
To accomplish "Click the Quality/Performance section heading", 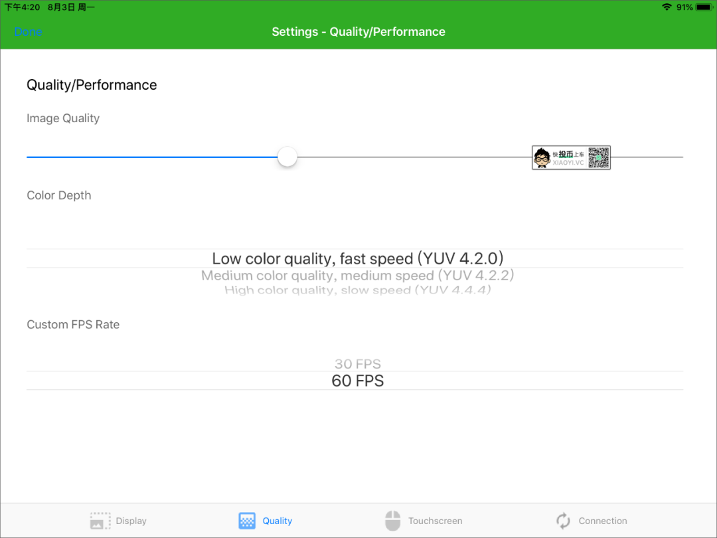I will point(92,84).
